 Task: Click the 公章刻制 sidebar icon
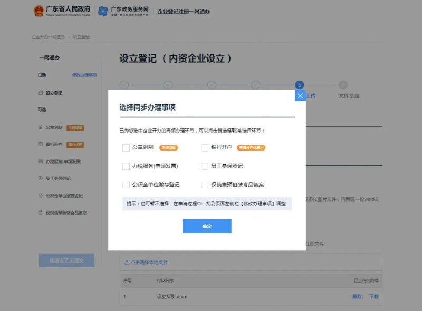pos(41,127)
